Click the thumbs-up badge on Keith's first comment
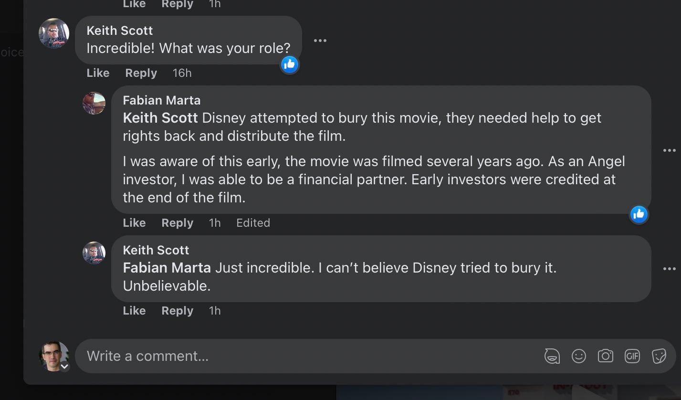Screen dimensions: 681x400 coord(290,64)
